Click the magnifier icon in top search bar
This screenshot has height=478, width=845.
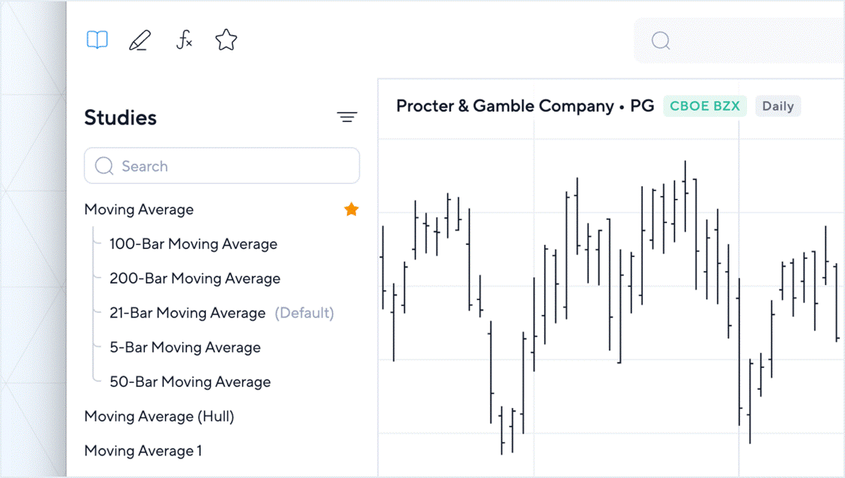[x=661, y=41]
